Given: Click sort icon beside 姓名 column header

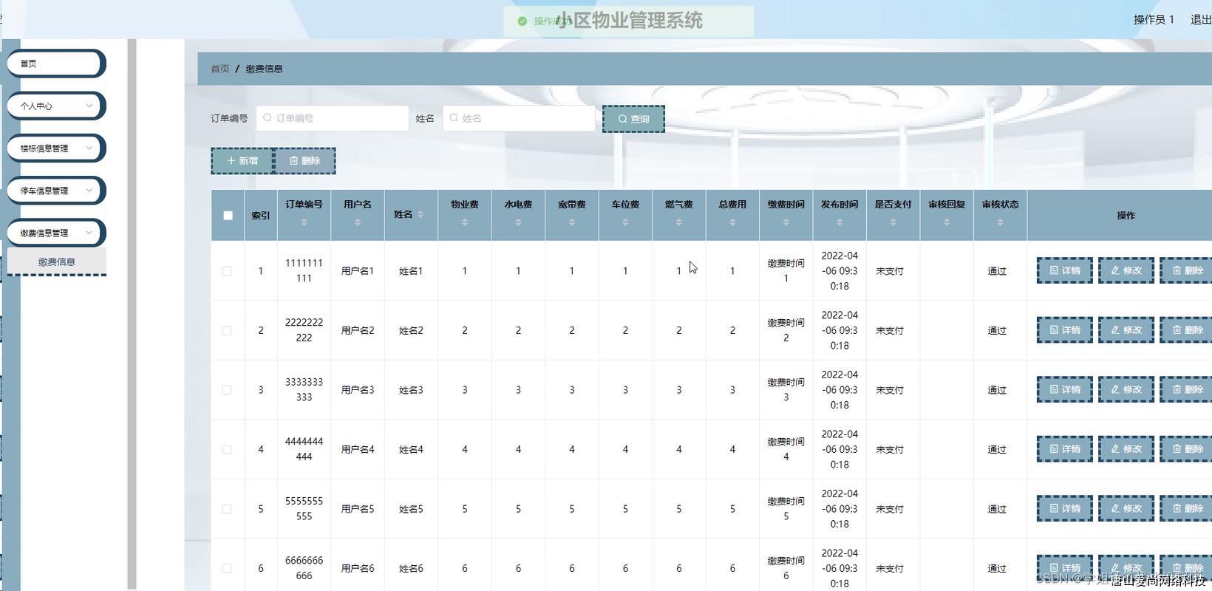Looking at the screenshot, I should (421, 215).
